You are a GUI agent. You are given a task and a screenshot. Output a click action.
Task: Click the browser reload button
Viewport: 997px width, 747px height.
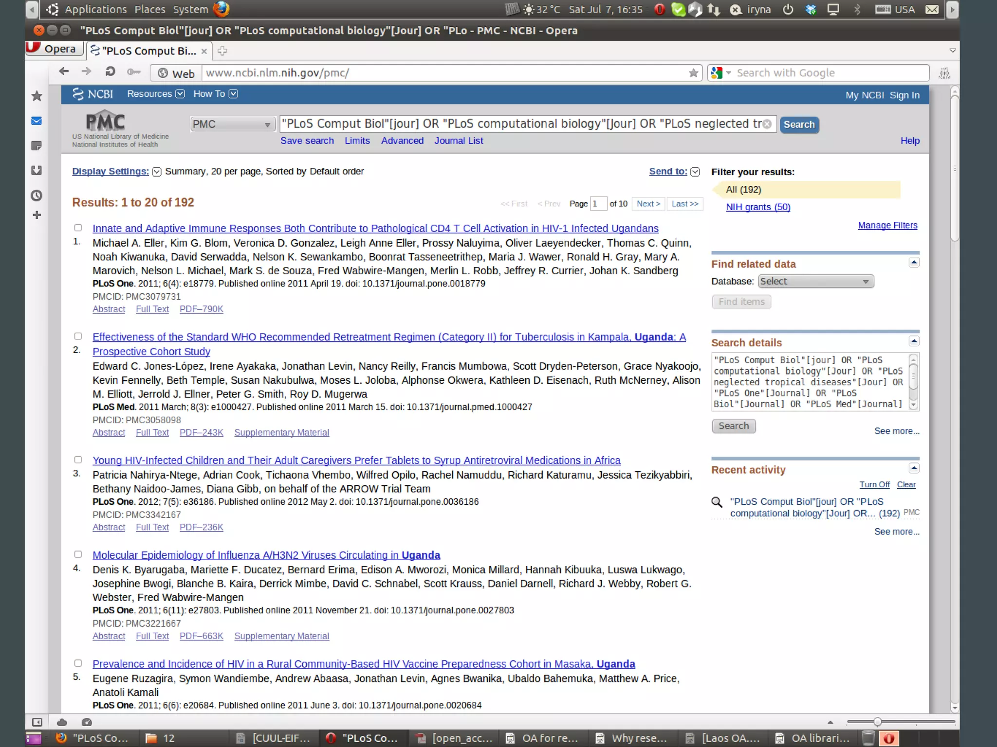(x=111, y=72)
